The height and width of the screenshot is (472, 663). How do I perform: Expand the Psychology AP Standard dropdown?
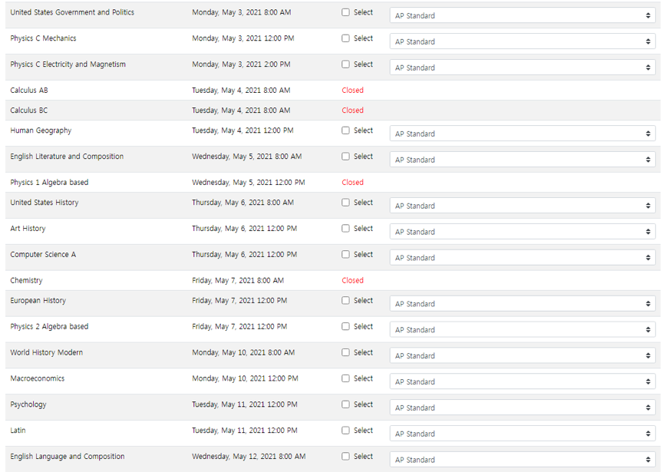522,408
